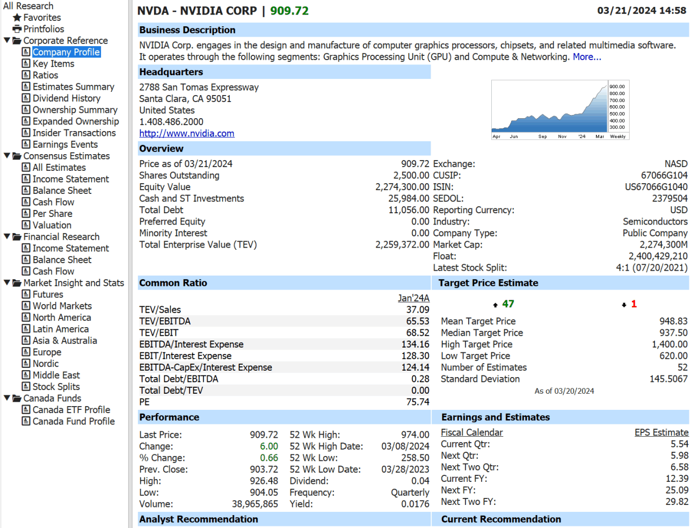691x528 pixels.
Task: Open Valuation under Consensus Estimates
Action: tap(52, 225)
